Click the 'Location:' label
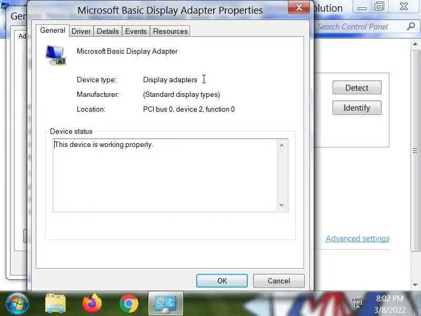 click(91, 110)
